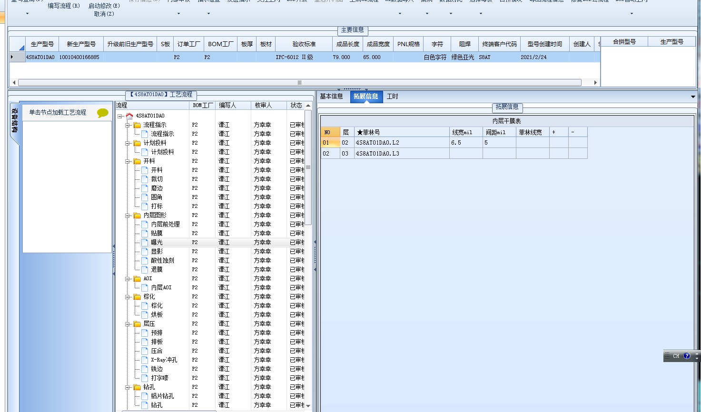Click the main grid horizontal scrollbar left arrow
701x412 pixels.
click(14, 83)
